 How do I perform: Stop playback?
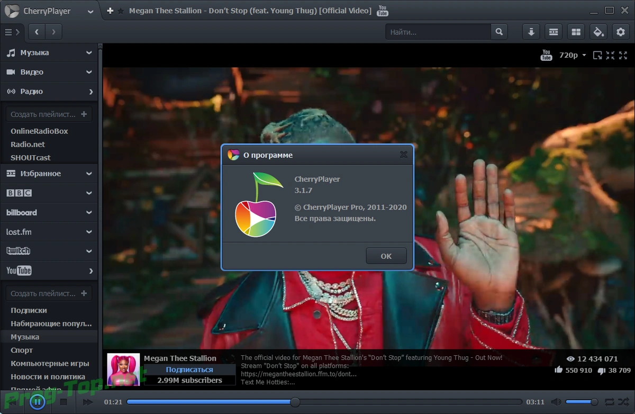tap(63, 402)
